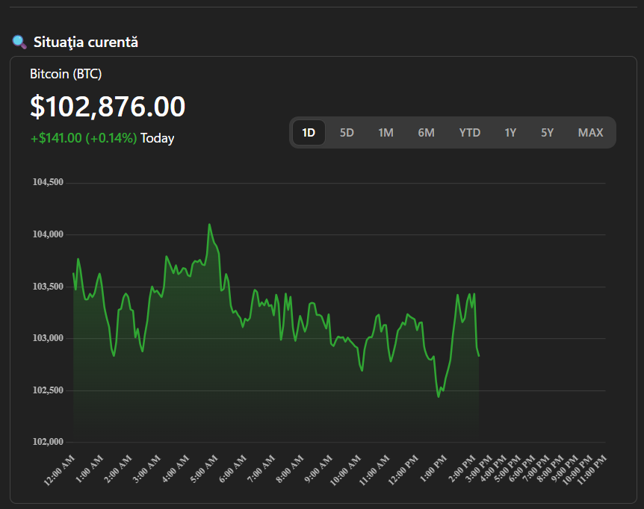644x509 pixels.
Task: Click the 103,500 y-axis label
Action: (x=47, y=287)
